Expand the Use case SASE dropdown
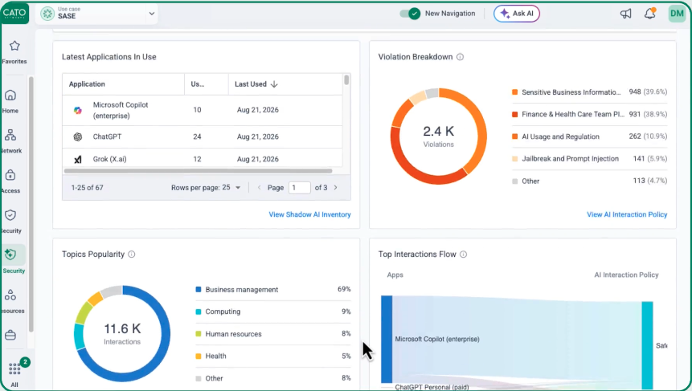This screenshot has width=692, height=391. (x=151, y=13)
